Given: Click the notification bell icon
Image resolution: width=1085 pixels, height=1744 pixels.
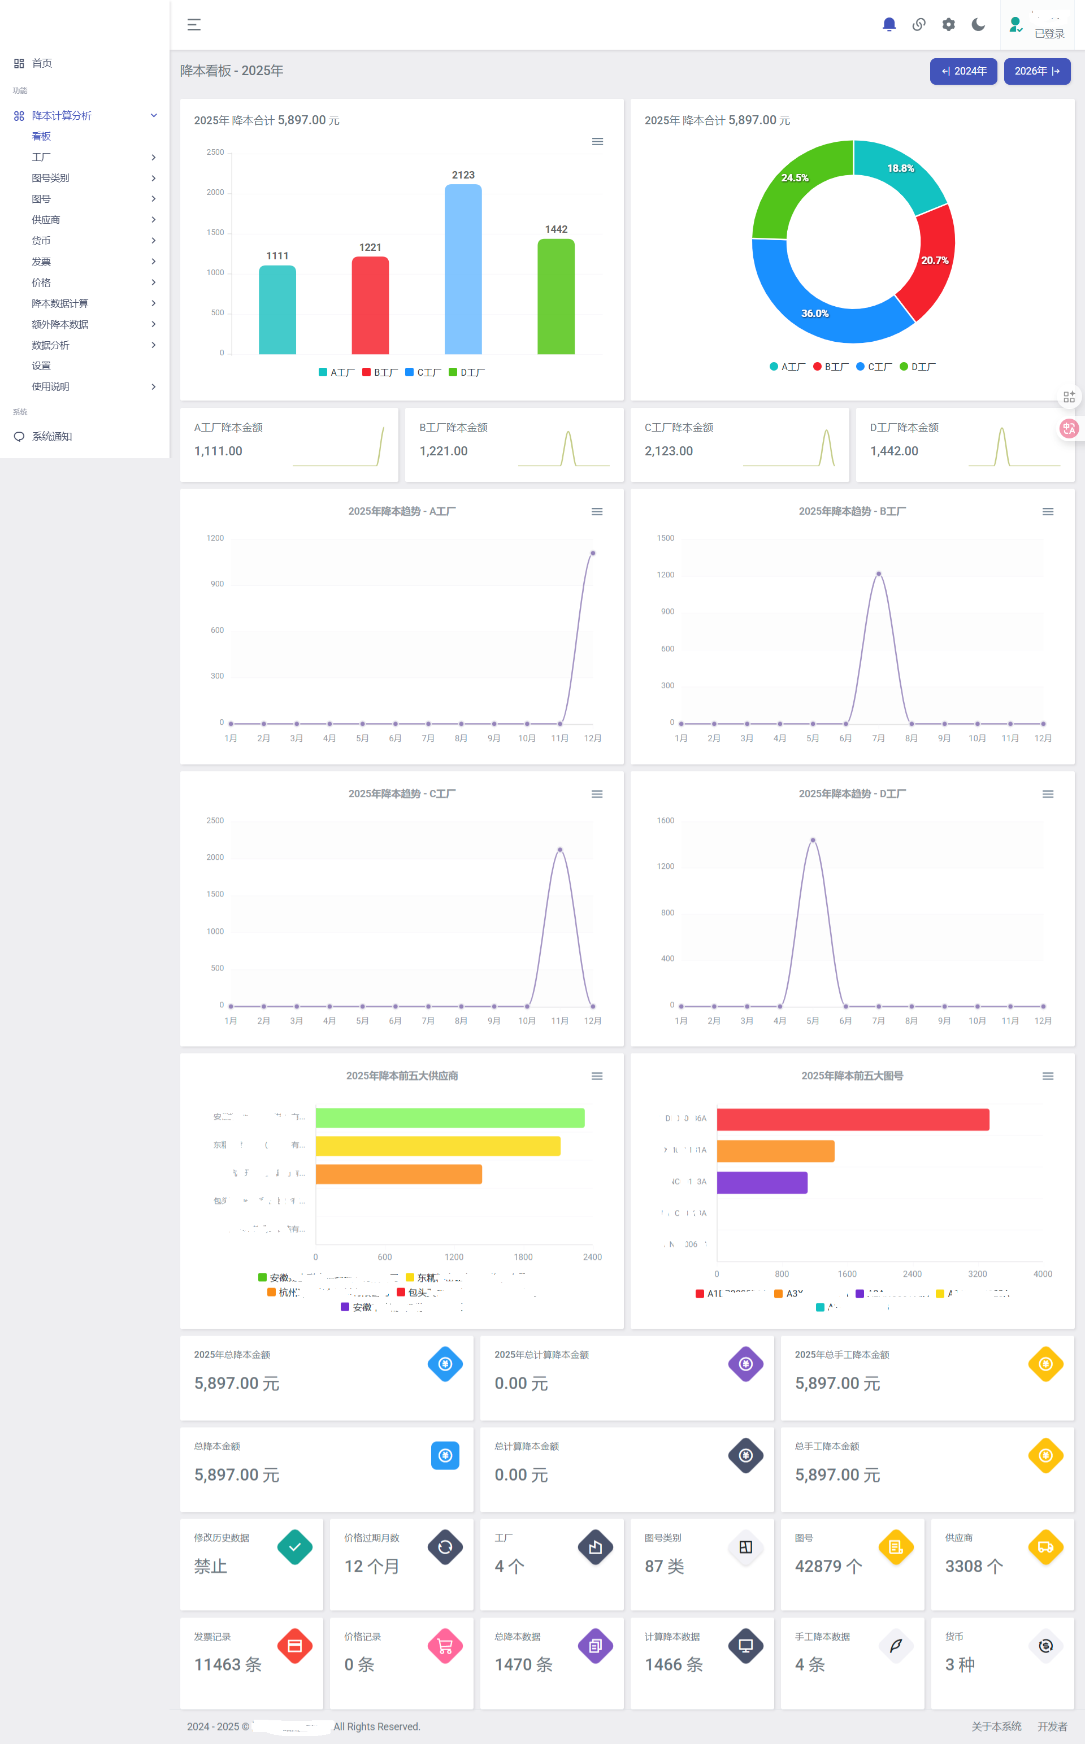Looking at the screenshot, I should click(888, 24).
